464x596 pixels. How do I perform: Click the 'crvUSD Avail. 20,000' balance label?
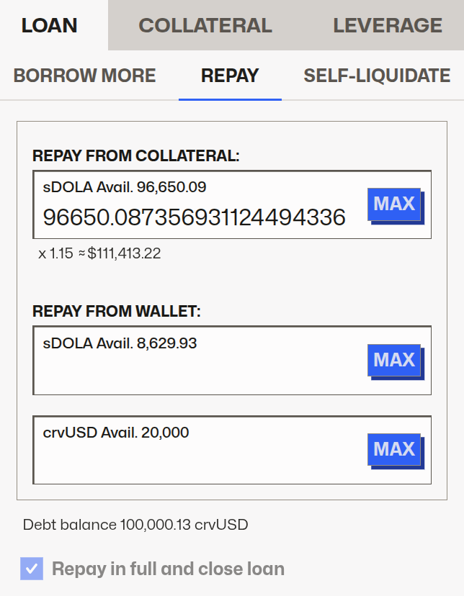point(116,432)
